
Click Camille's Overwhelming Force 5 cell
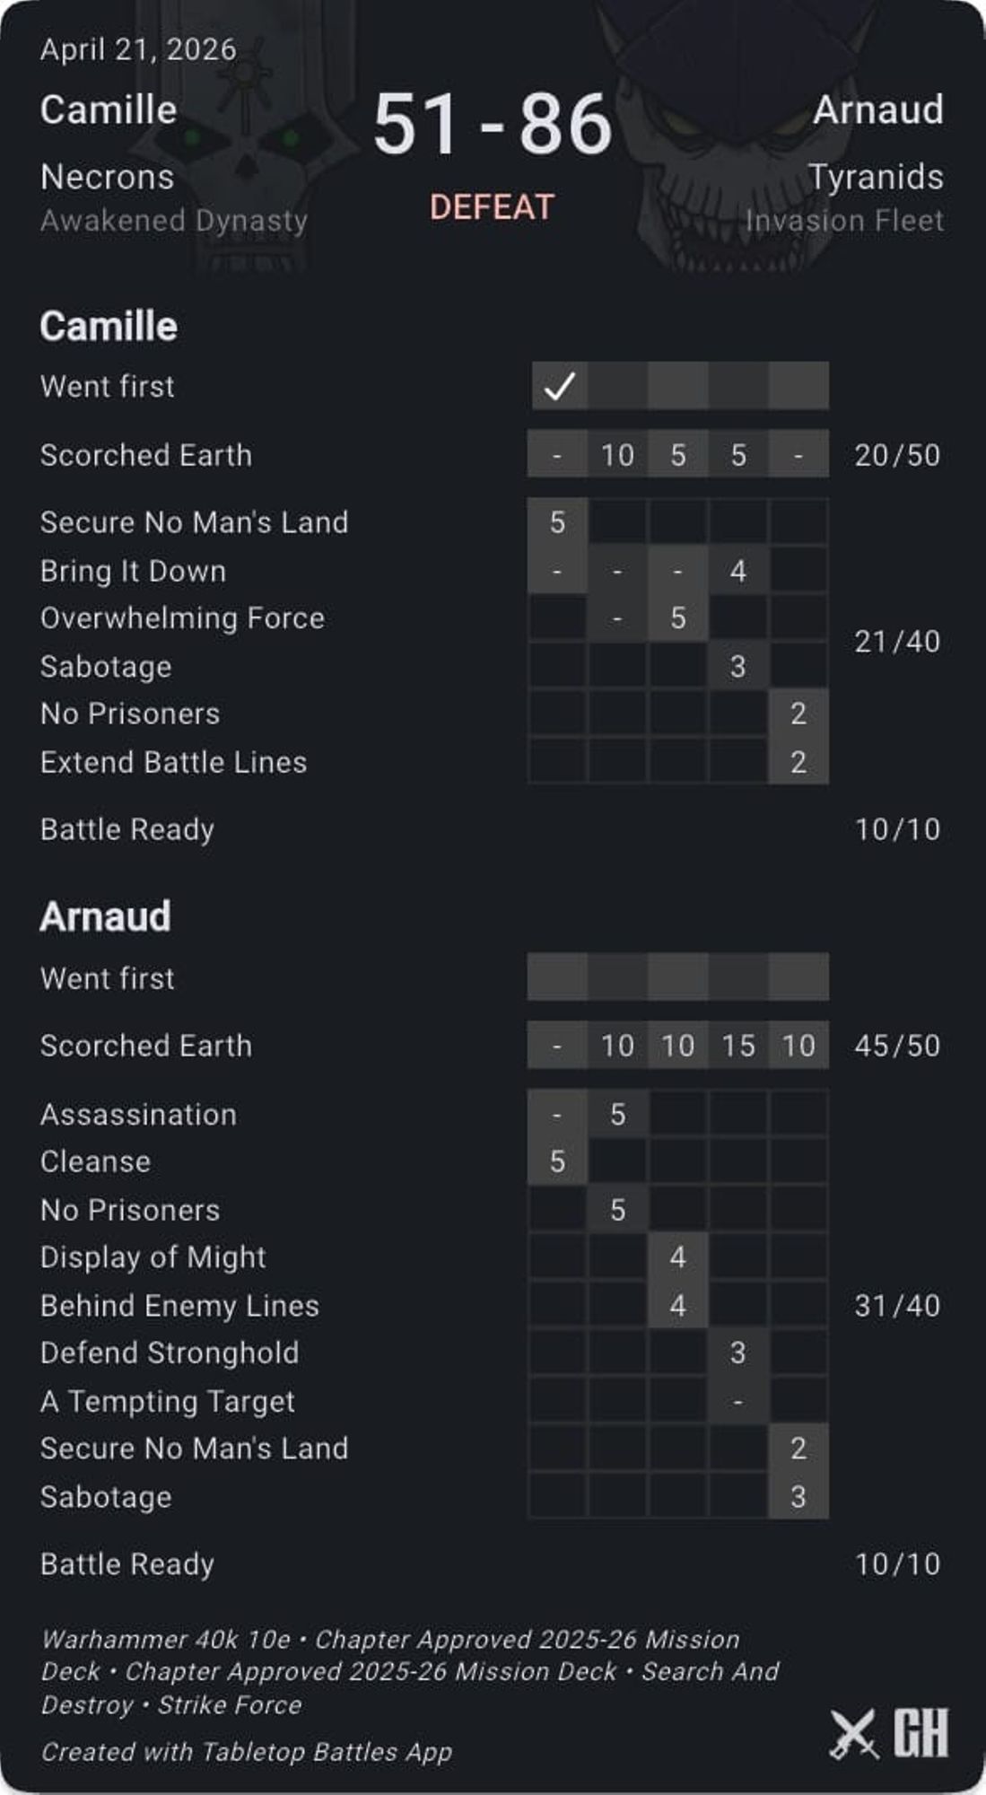678,618
